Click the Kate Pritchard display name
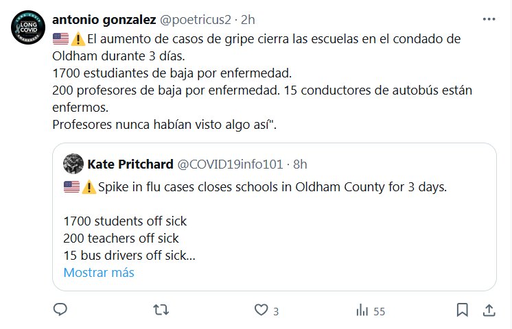 [130, 164]
